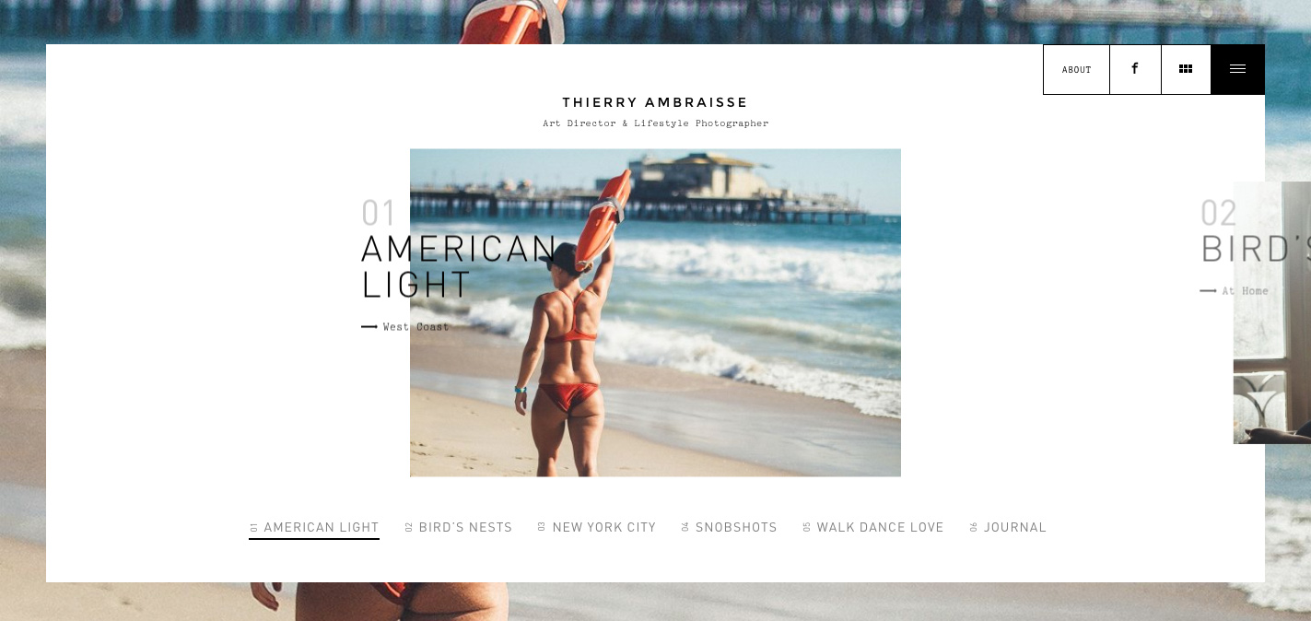Open the About page

click(1076, 69)
